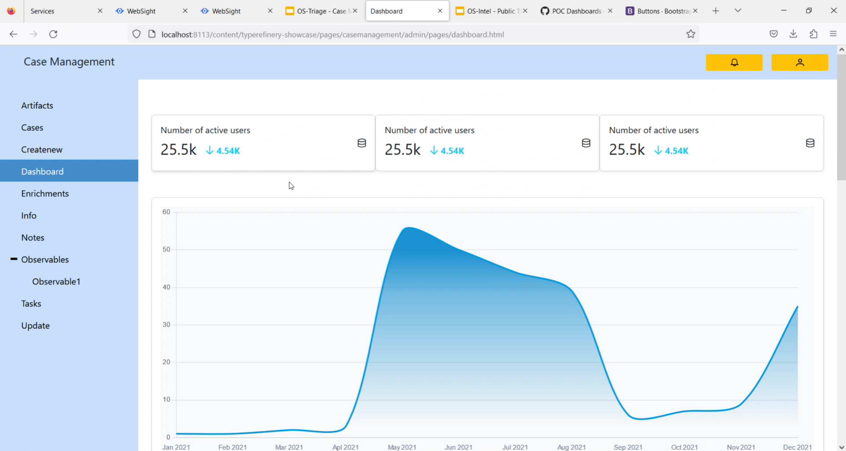Bookmark this page with star icon
The height and width of the screenshot is (451, 846).
pos(690,34)
